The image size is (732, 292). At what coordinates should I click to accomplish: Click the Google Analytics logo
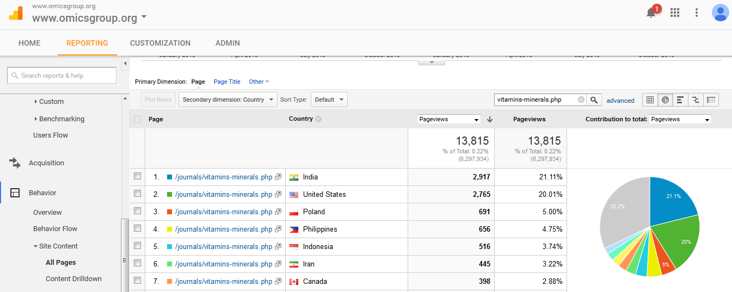[16, 13]
